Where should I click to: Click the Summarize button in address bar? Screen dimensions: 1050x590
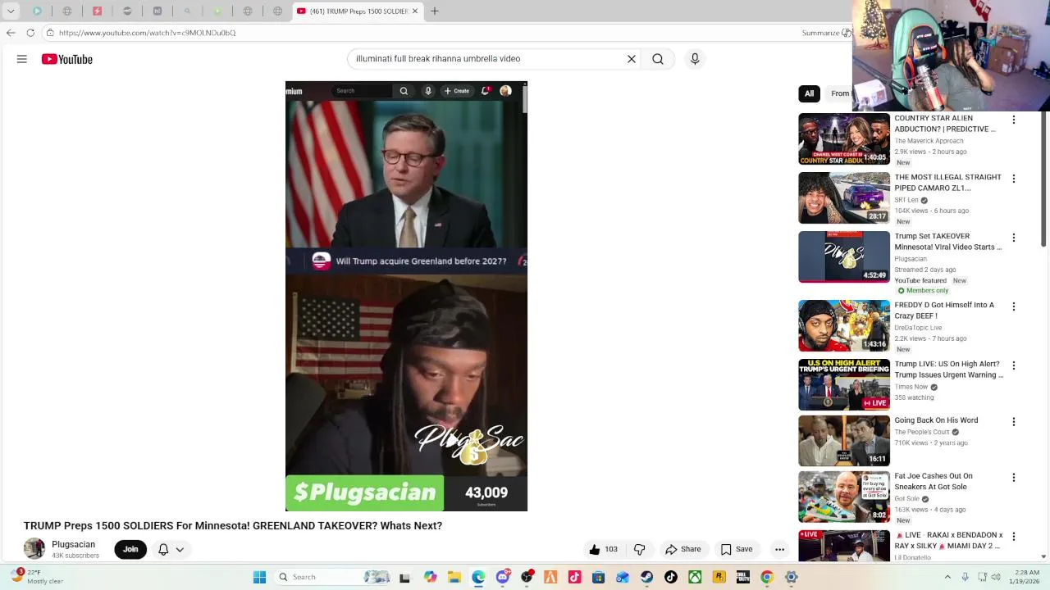[827, 33]
